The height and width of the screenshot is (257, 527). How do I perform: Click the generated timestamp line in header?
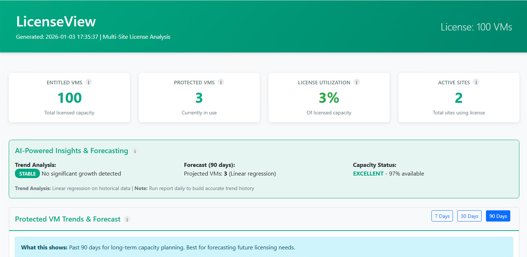(x=93, y=37)
